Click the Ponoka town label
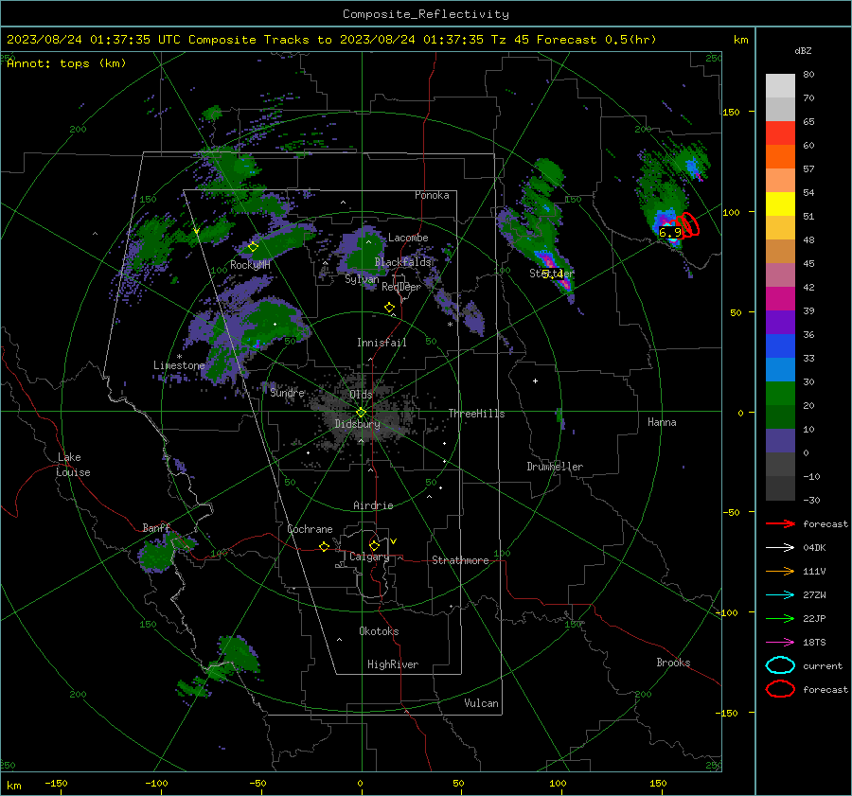Viewport: 852px width, 796px height. pos(432,195)
